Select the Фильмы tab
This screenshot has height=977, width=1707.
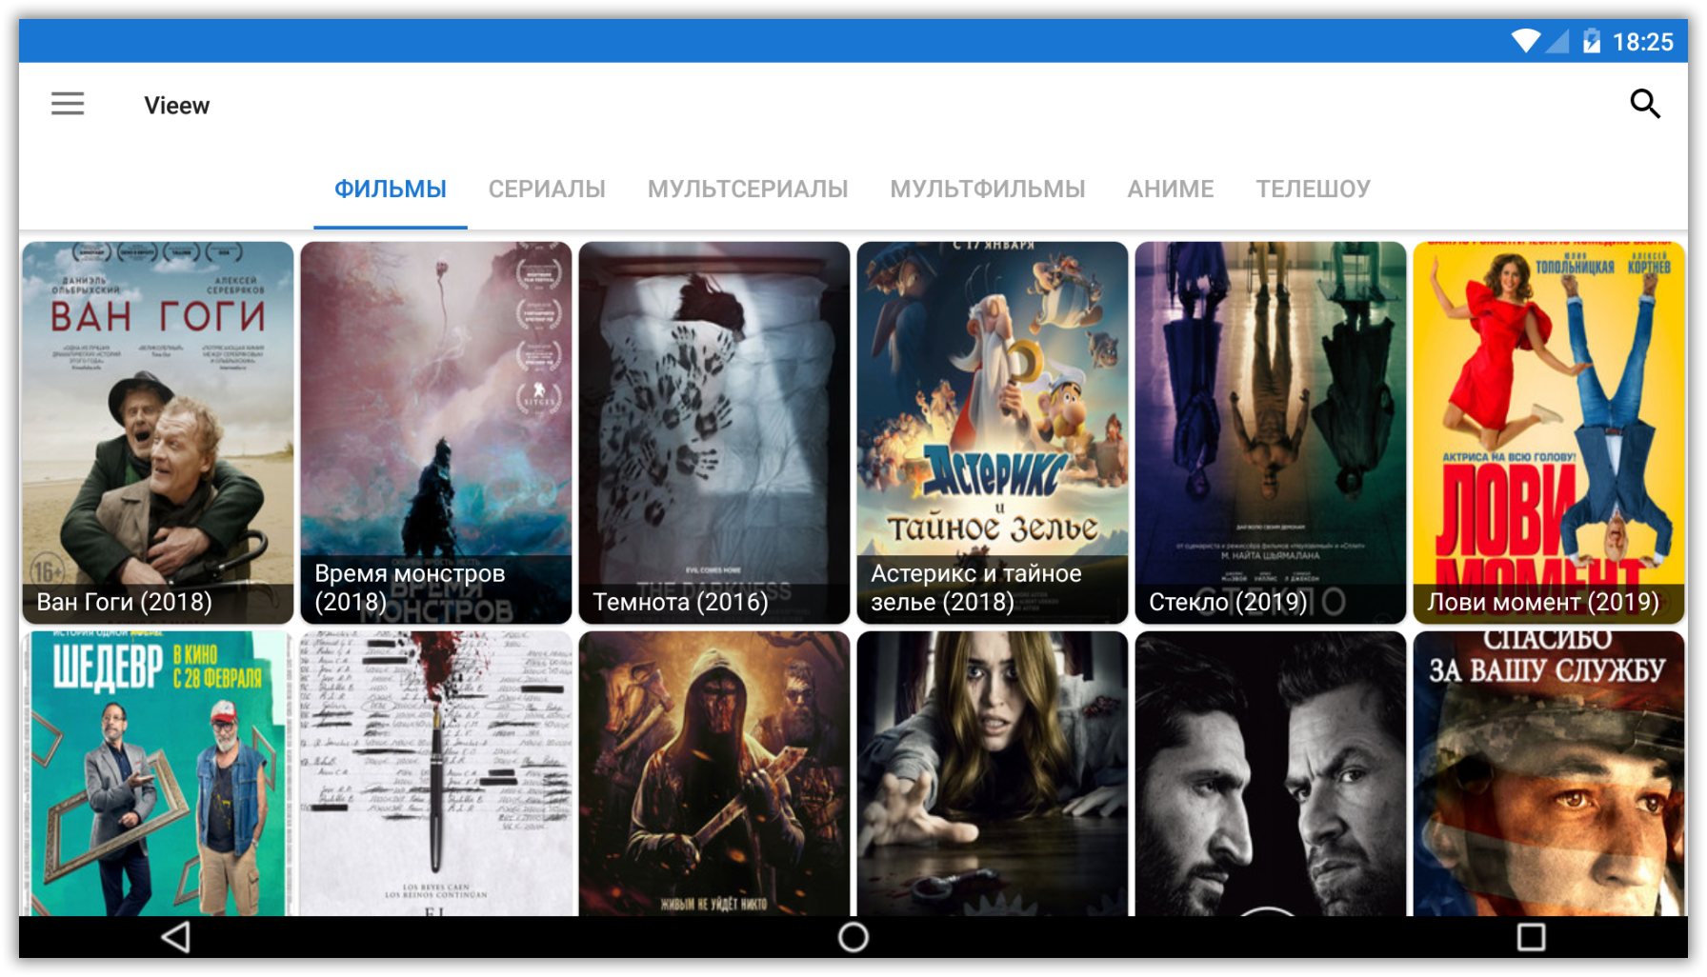pyautogui.click(x=391, y=189)
